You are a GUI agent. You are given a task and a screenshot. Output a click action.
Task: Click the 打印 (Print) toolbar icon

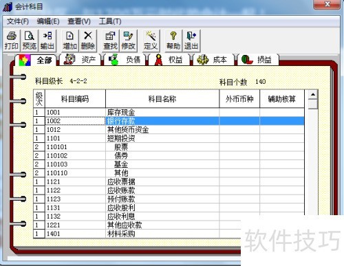pos(12,41)
